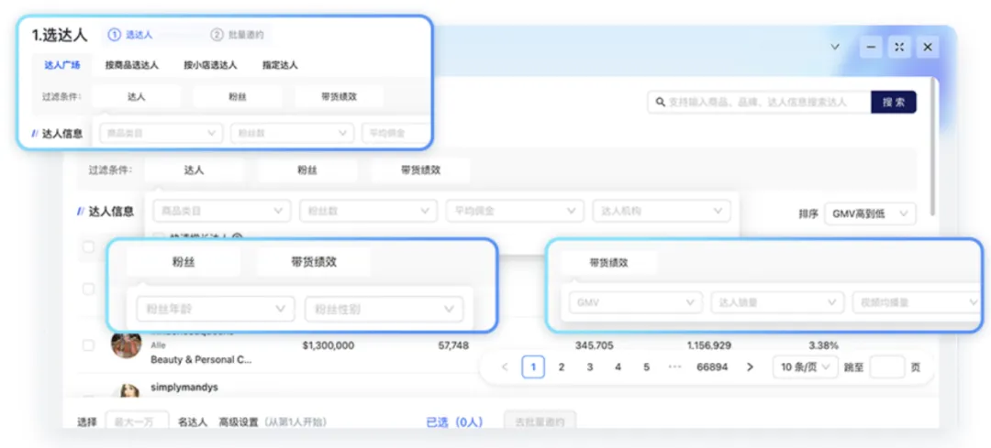Click the $1,300,000 GMV value
This screenshot has height=448, width=991.
[328, 345]
